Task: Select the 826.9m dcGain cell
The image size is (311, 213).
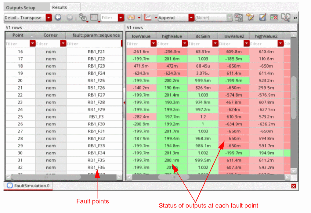Action: [203, 88]
